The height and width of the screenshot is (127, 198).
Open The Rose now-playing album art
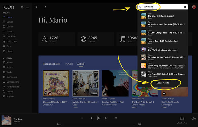pyautogui.click(x=6, y=120)
